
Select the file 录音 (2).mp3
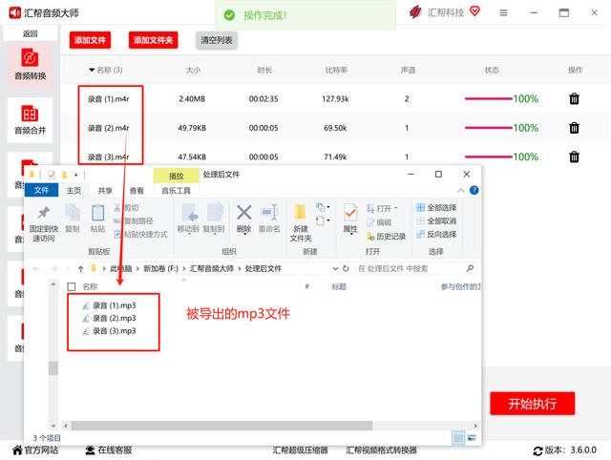pyautogui.click(x=109, y=318)
